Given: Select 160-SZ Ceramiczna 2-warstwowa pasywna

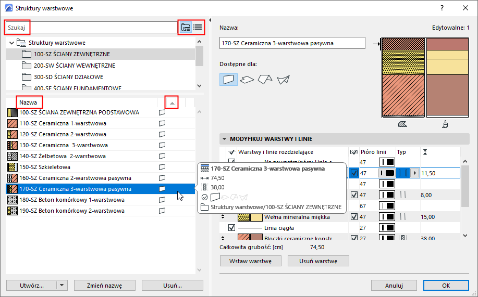Looking at the screenshot, I should coord(100,178).
